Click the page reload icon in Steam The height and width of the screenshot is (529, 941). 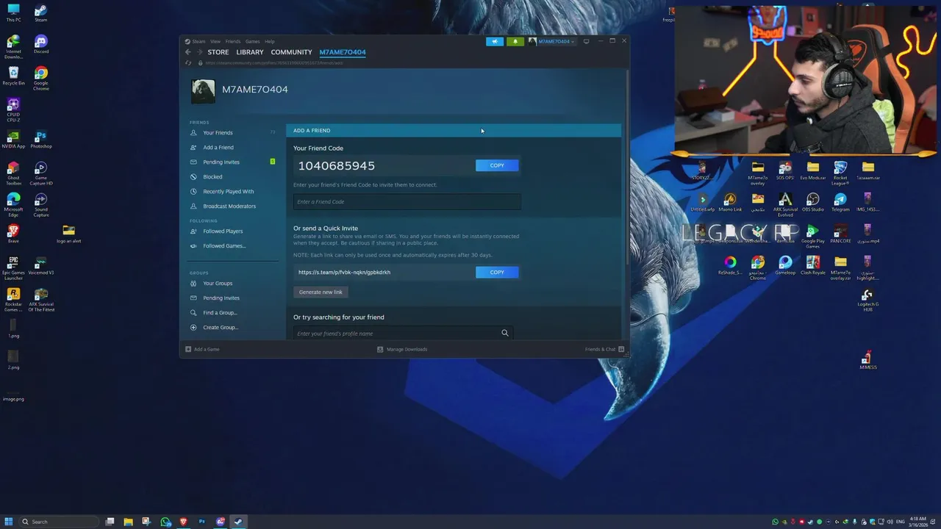[189, 63]
